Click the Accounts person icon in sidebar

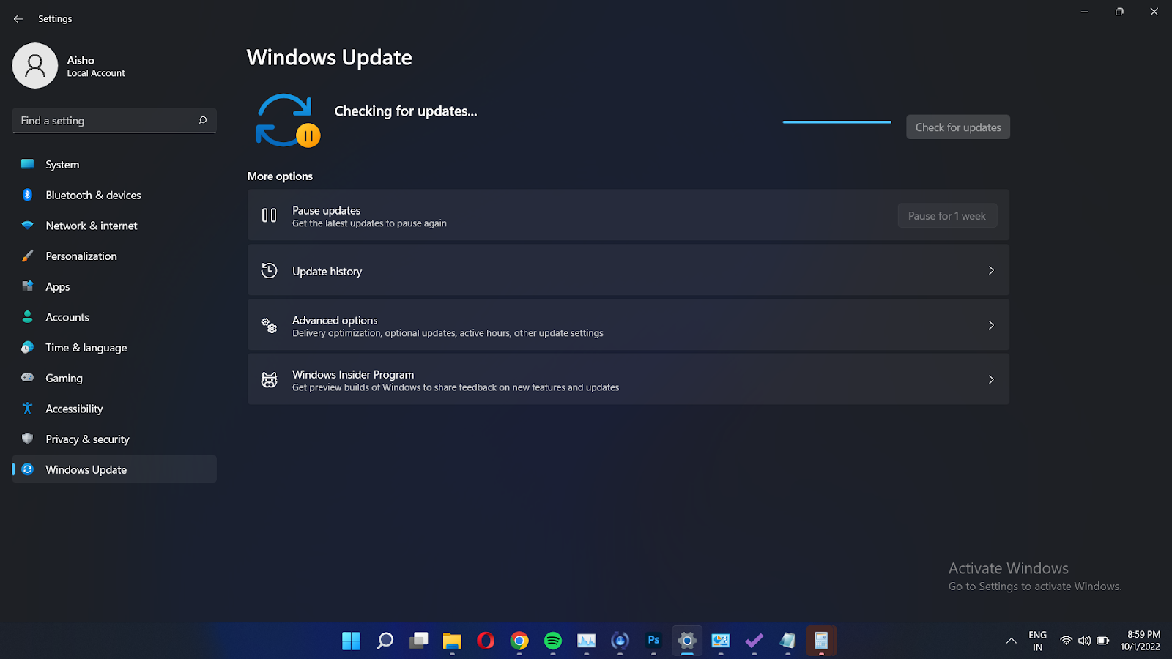(28, 317)
